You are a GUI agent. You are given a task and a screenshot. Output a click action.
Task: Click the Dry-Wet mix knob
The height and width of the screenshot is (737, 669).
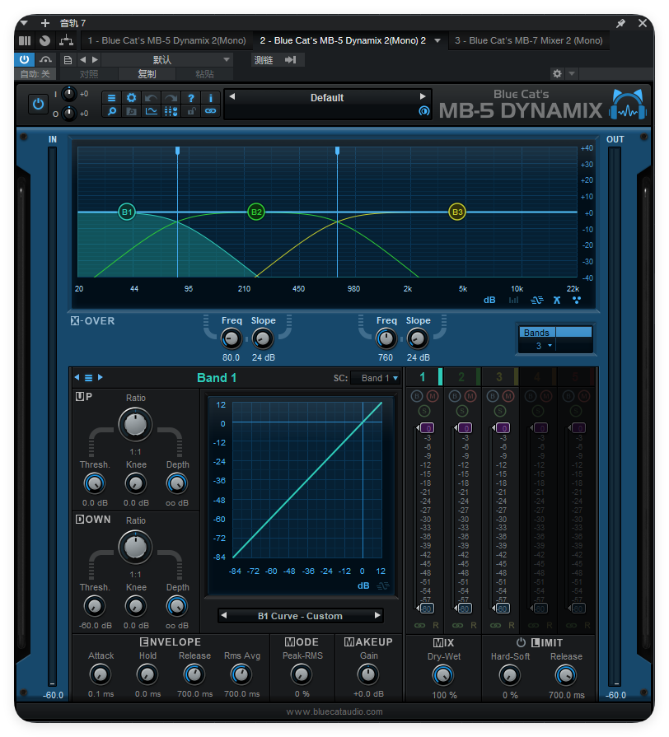[443, 675]
